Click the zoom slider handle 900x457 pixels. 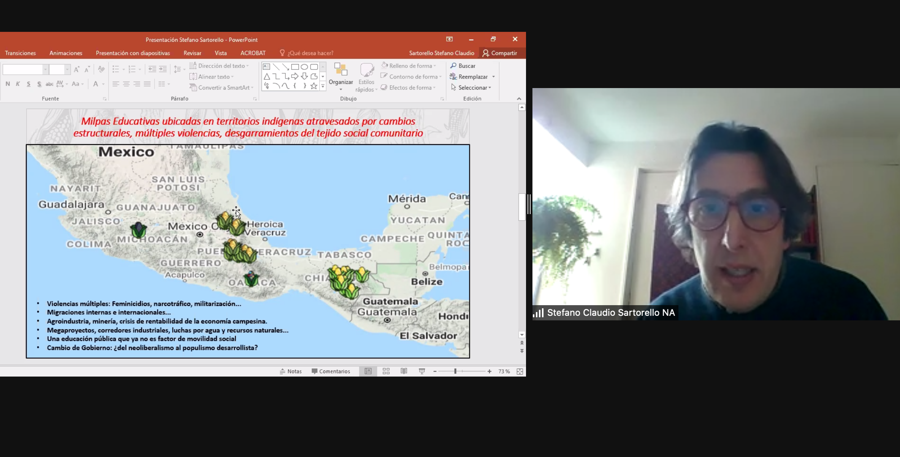coord(455,371)
